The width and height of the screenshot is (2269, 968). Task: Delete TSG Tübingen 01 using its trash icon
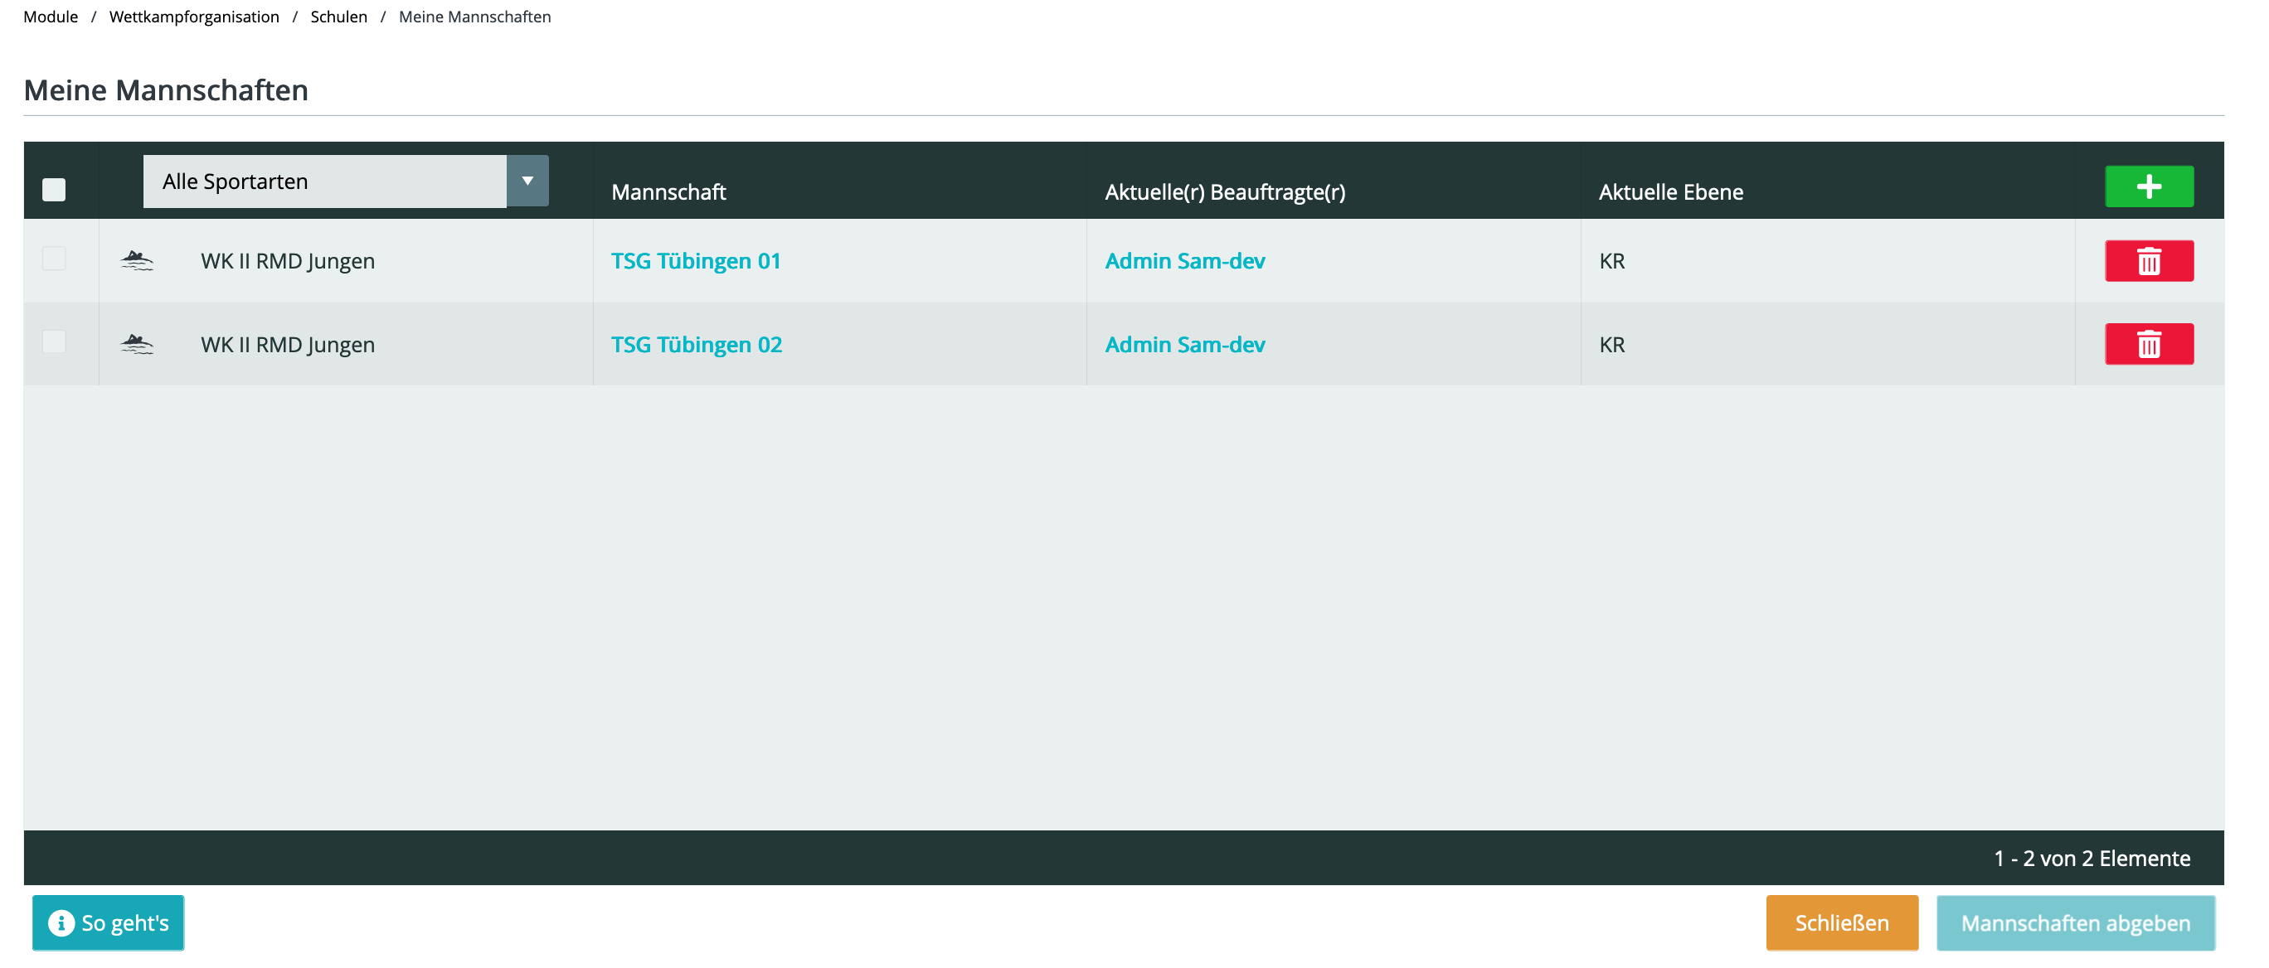click(x=2148, y=261)
